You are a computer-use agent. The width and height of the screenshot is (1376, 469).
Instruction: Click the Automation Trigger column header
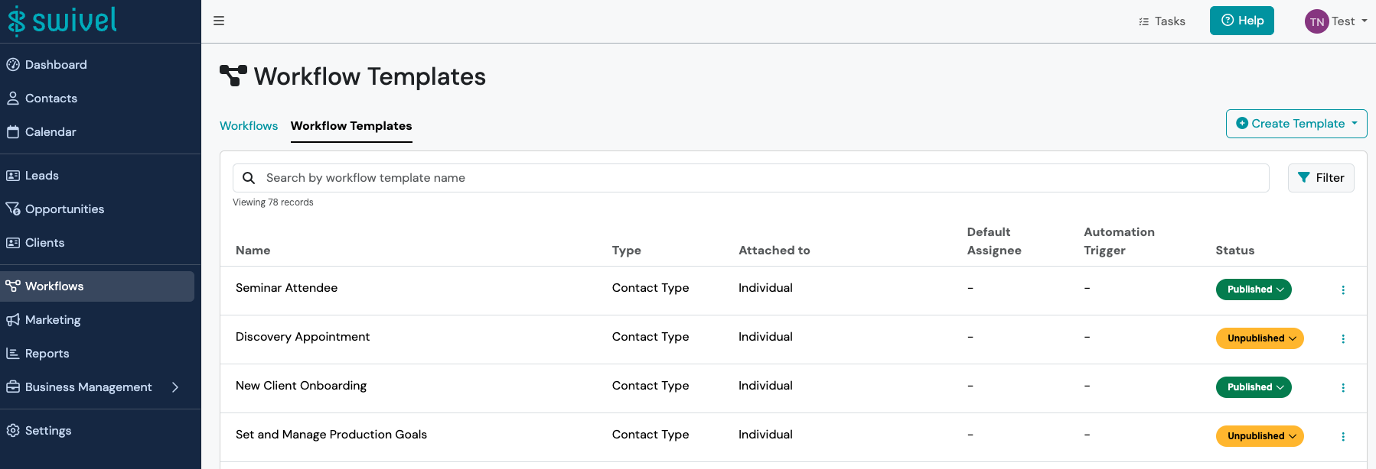click(x=1119, y=241)
